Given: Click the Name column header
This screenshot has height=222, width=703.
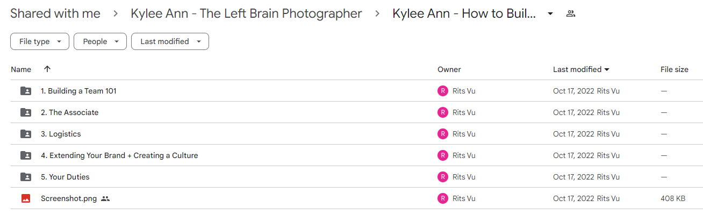Looking at the screenshot, I should [x=21, y=69].
